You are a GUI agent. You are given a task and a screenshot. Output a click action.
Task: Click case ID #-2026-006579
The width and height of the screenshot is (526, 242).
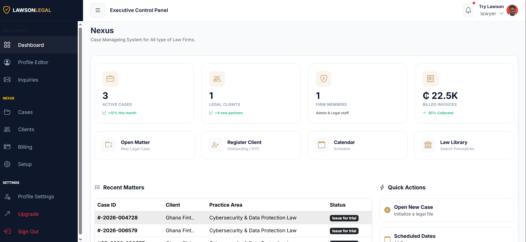click(117, 231)
